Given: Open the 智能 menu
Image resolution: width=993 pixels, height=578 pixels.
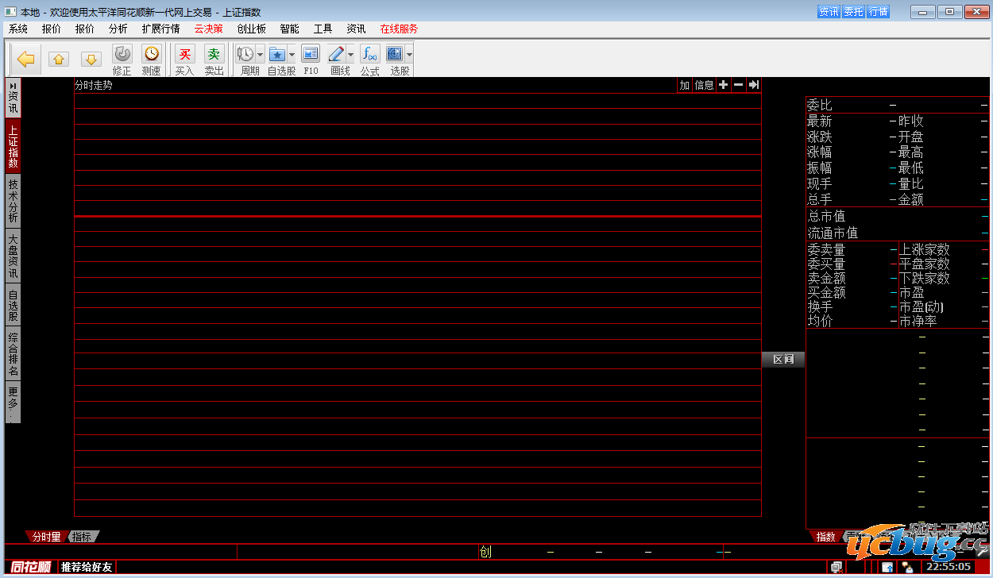Looking at the screenshot, I should coord(290,29).
